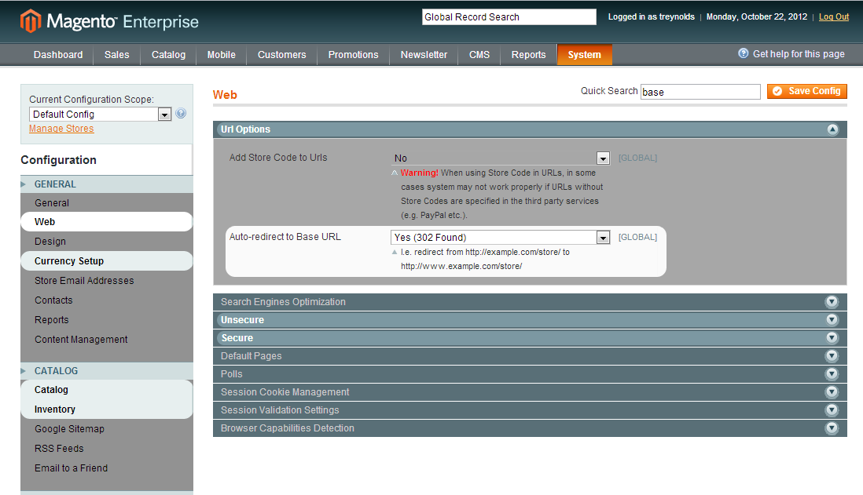Open the Catalog top menu
The image size is (863, 495).
(168, 55)
